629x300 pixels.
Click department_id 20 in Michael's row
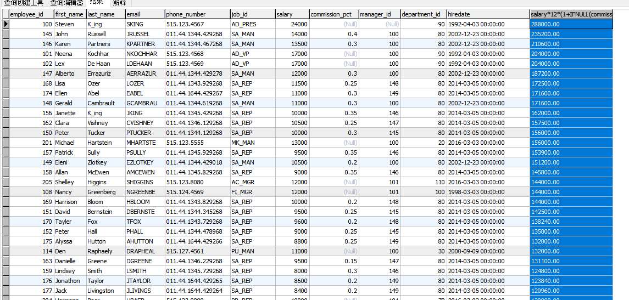[424, 143]
